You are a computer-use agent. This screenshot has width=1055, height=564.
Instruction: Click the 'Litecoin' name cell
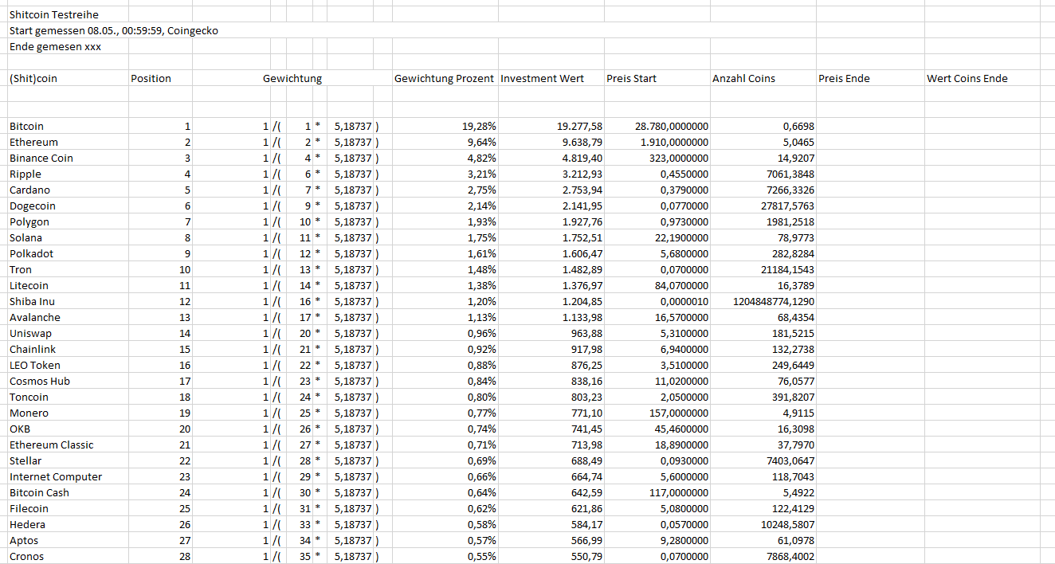pyautogui.click(x=69, y=285)
